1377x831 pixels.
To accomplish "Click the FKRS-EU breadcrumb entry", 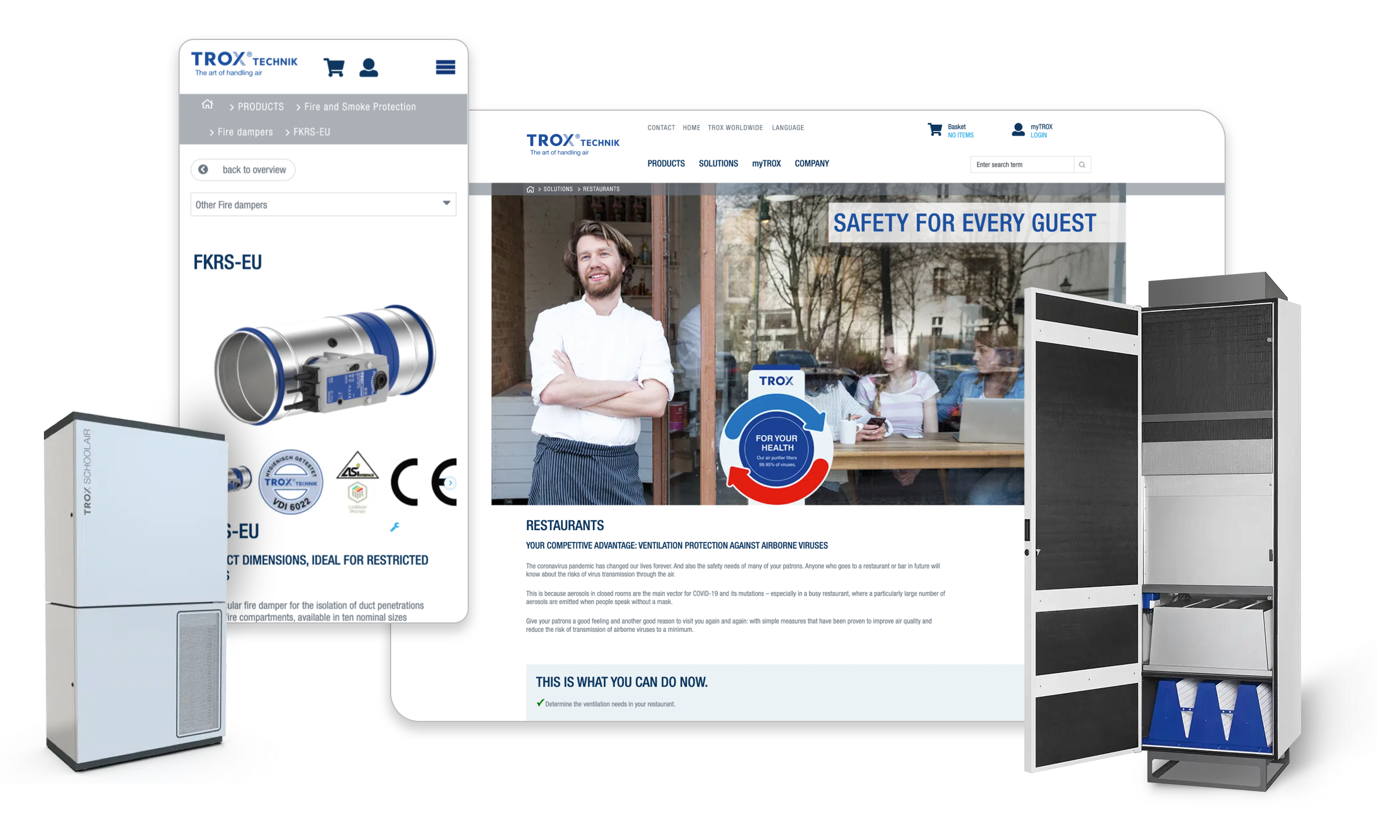I will [x=312, y=132].
